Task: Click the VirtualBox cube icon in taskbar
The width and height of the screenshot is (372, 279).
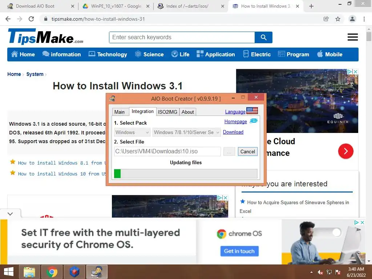Action: click(x=74, y=272)
